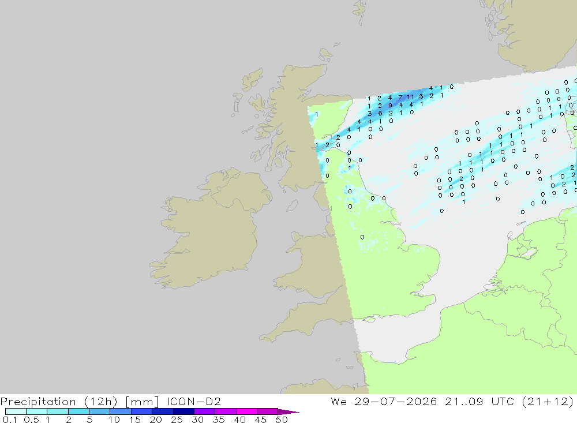Select the 5–10 mm legend color swatch
This screenshot has width=577, height=423.
pyautogui.click(x=100, y=411)
